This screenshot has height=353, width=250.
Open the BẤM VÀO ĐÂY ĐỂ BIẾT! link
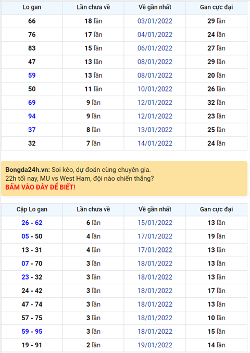point(40,187)
